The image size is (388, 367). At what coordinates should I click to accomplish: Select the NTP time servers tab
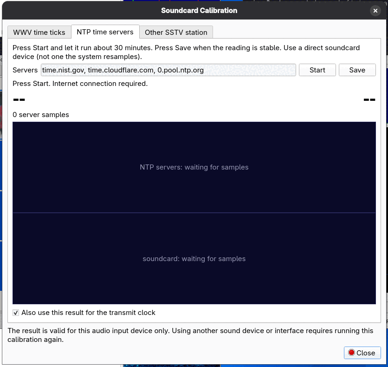(x=105, y=32)
